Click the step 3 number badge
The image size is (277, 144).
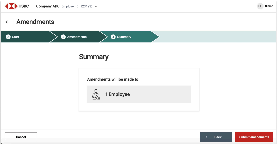click(x=113, y=37)
